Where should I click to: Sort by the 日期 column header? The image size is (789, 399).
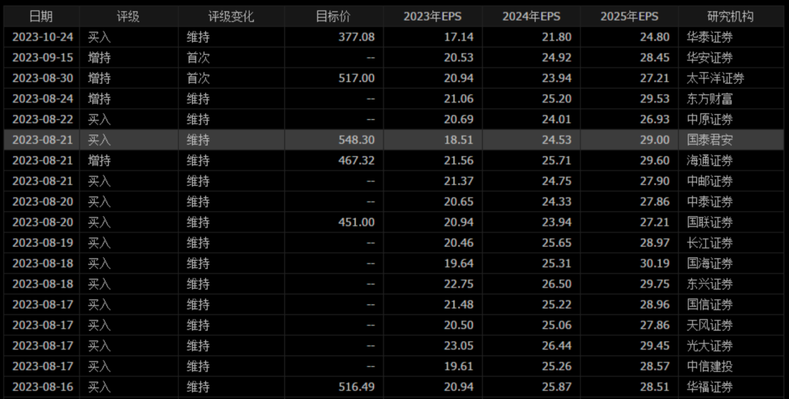(x=41, y=16)
